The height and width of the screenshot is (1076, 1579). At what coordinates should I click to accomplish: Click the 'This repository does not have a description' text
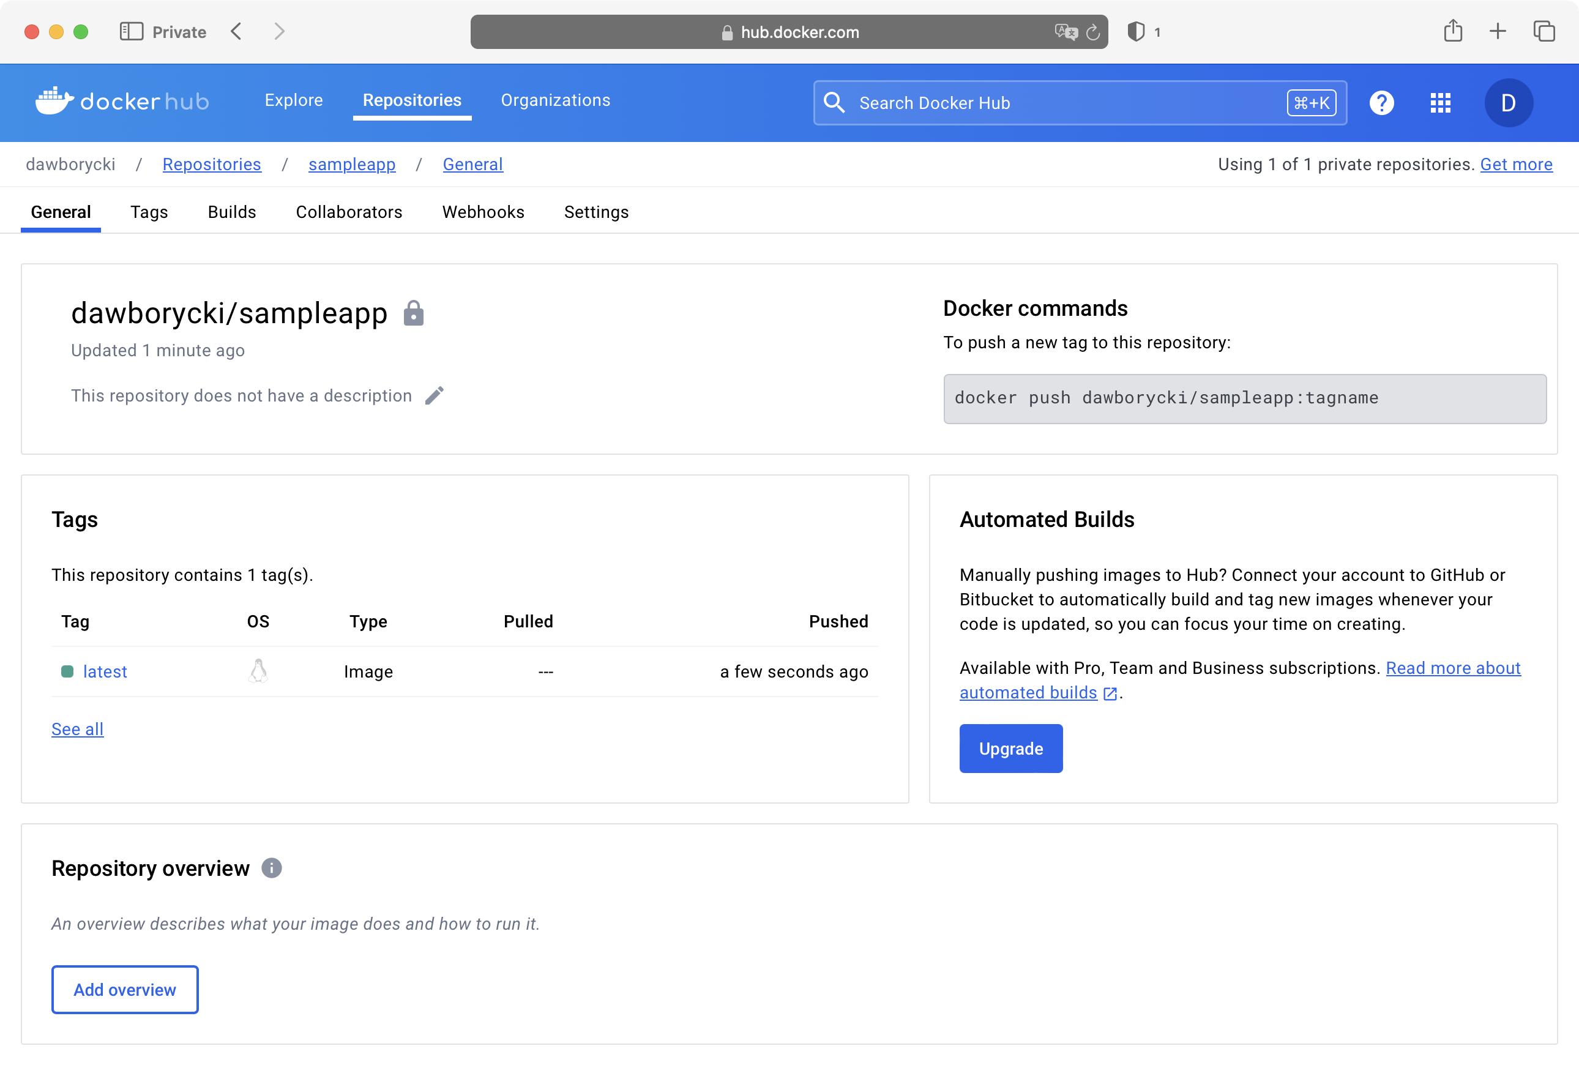point(241,395)
